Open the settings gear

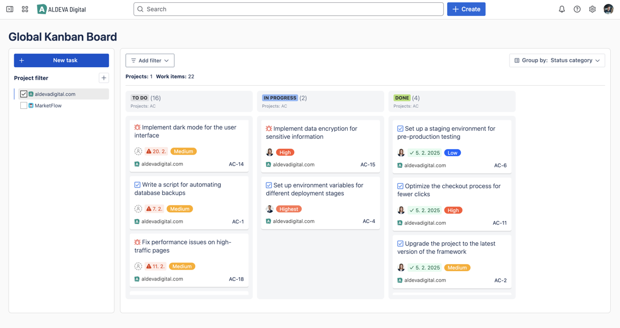[592, 9]
